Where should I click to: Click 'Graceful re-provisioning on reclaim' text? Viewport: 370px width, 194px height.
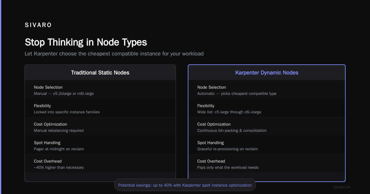(x=228, y=149)
